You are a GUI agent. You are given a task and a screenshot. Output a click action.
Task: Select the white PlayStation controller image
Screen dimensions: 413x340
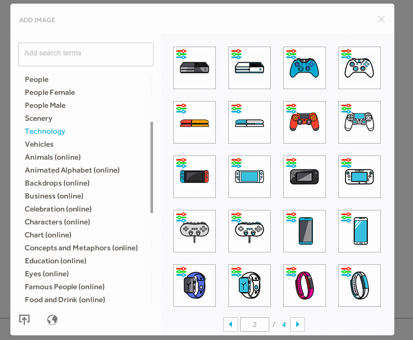click(360, 122)
